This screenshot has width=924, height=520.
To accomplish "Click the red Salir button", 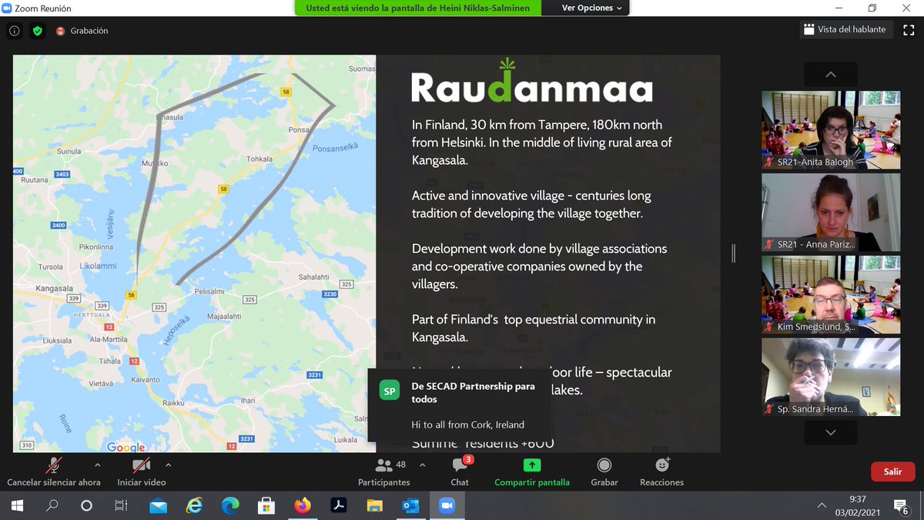I will click(x=892, y=471).
